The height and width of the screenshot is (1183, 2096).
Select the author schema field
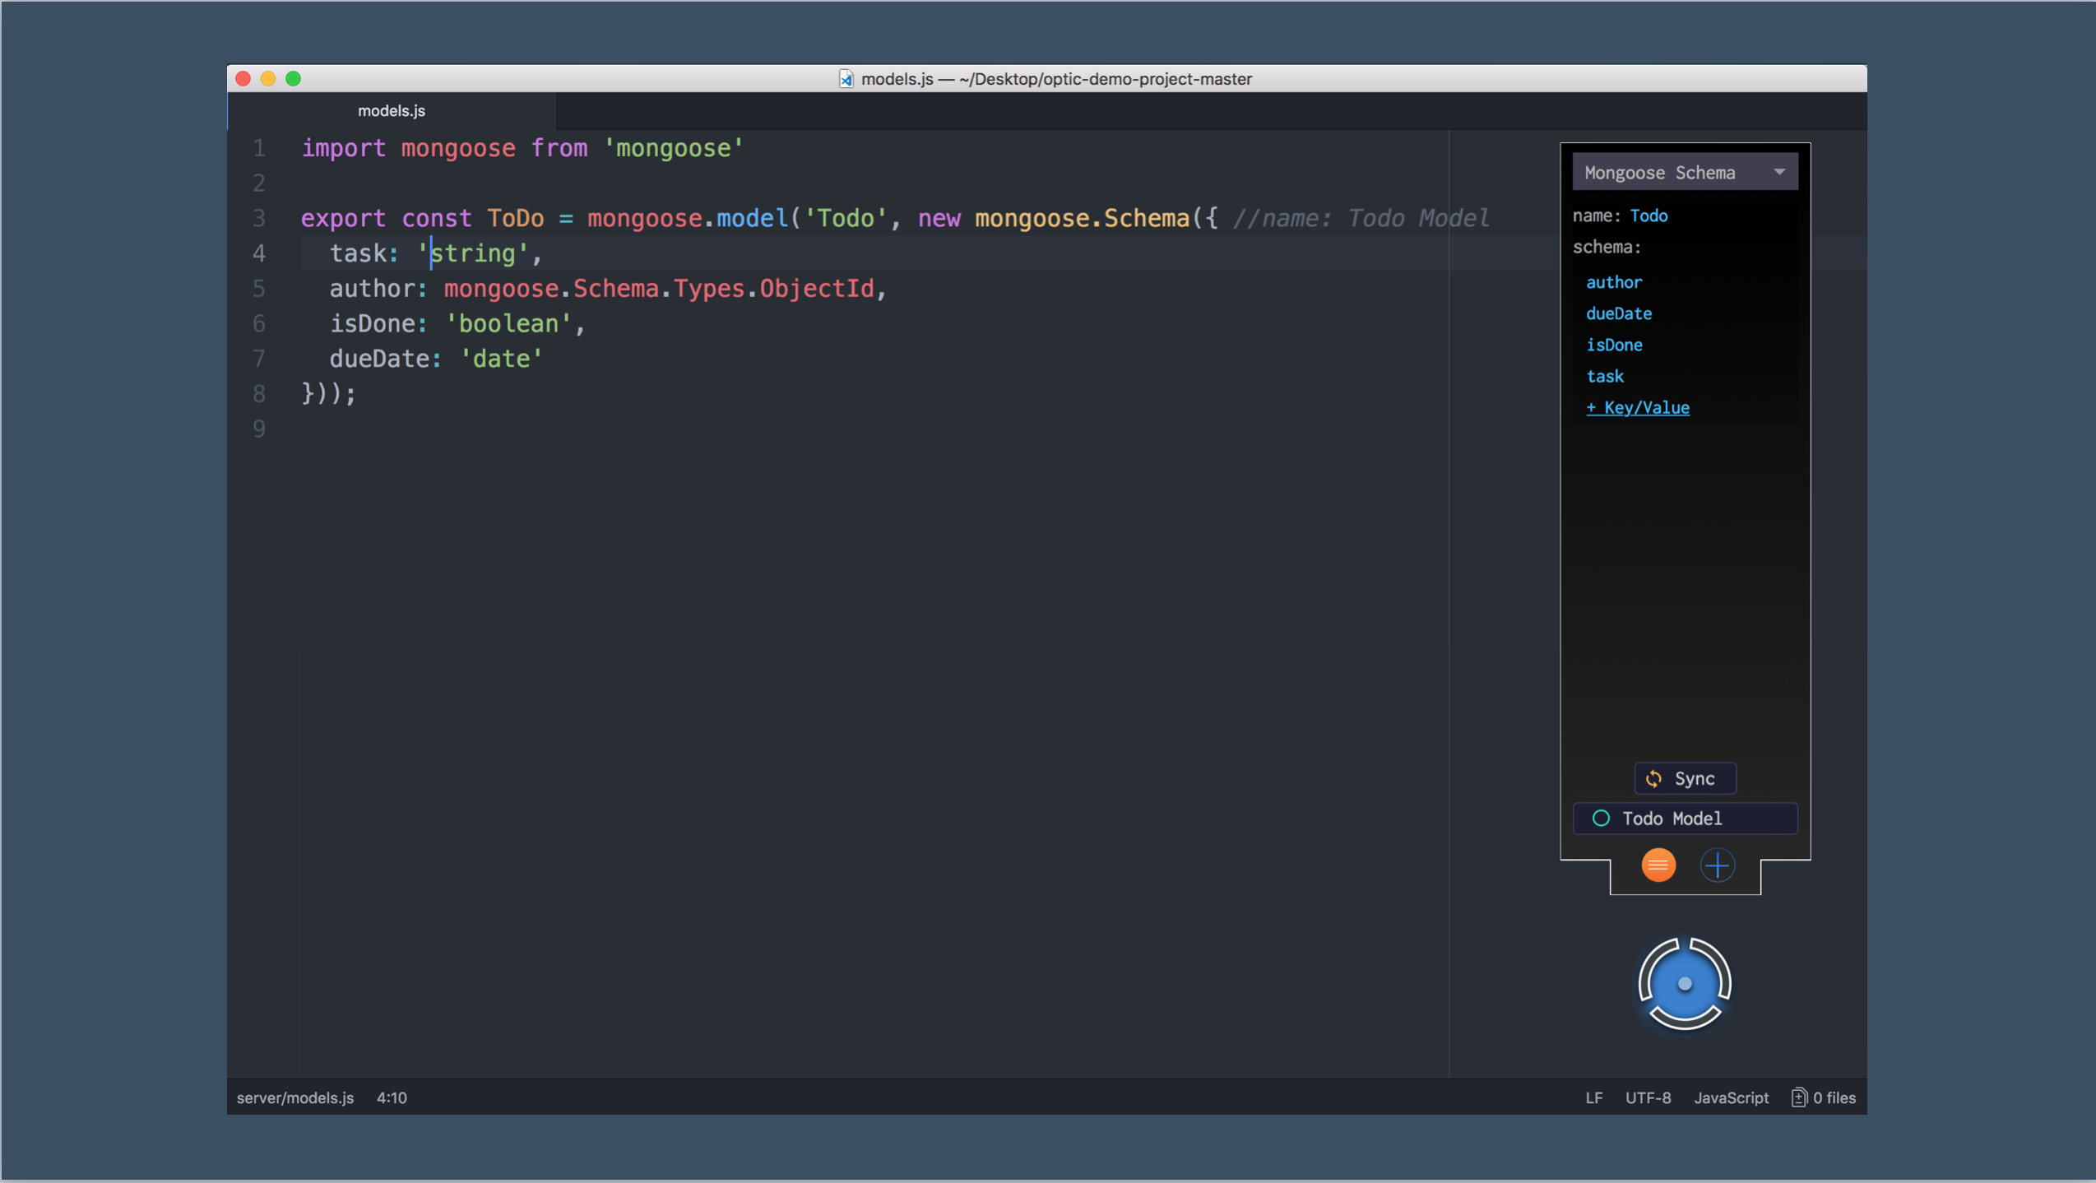tap(1613, 282)
